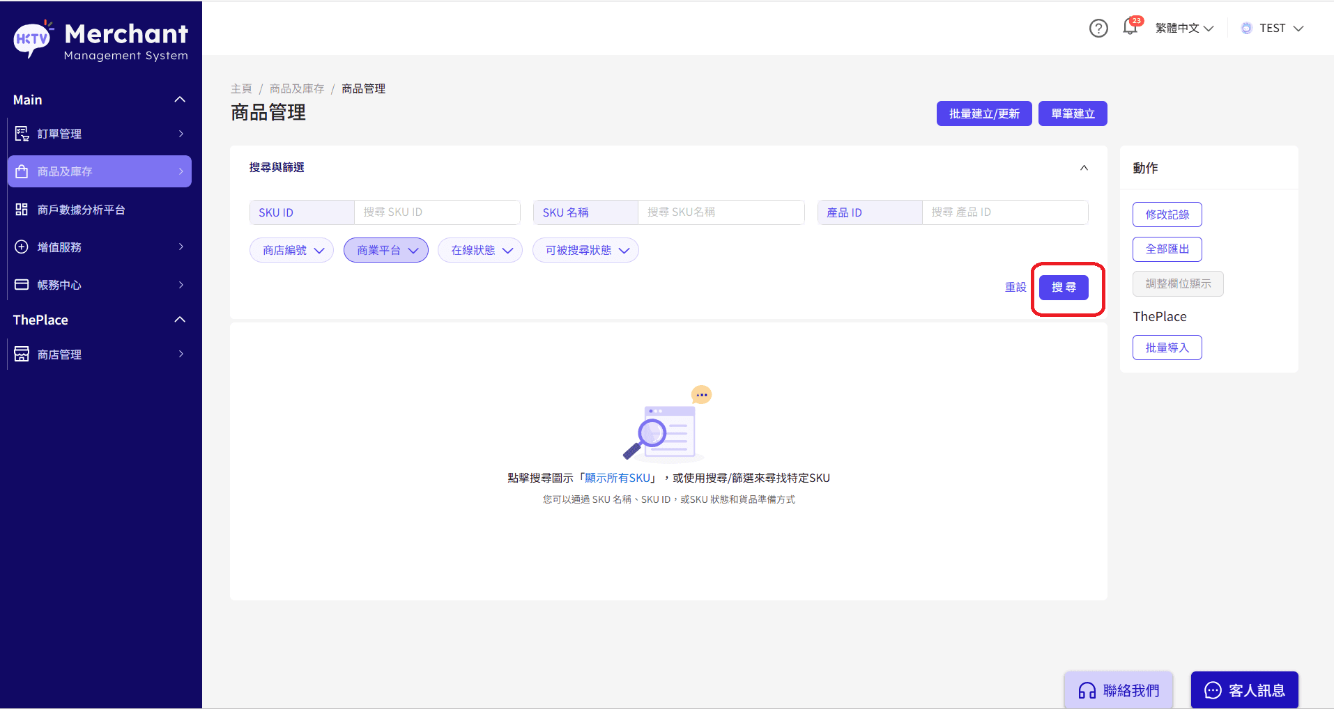Click the 商戶數據分析平台 dashboard icon

22,209
